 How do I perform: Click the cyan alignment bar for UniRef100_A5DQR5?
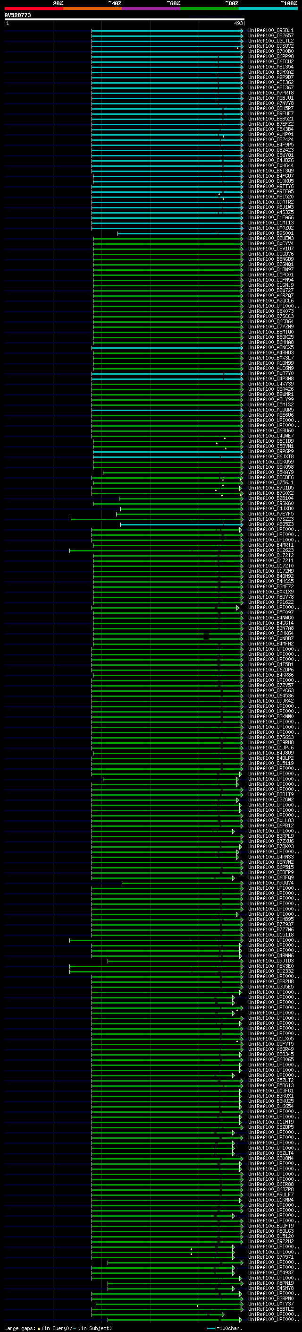(x=167, y=410)
